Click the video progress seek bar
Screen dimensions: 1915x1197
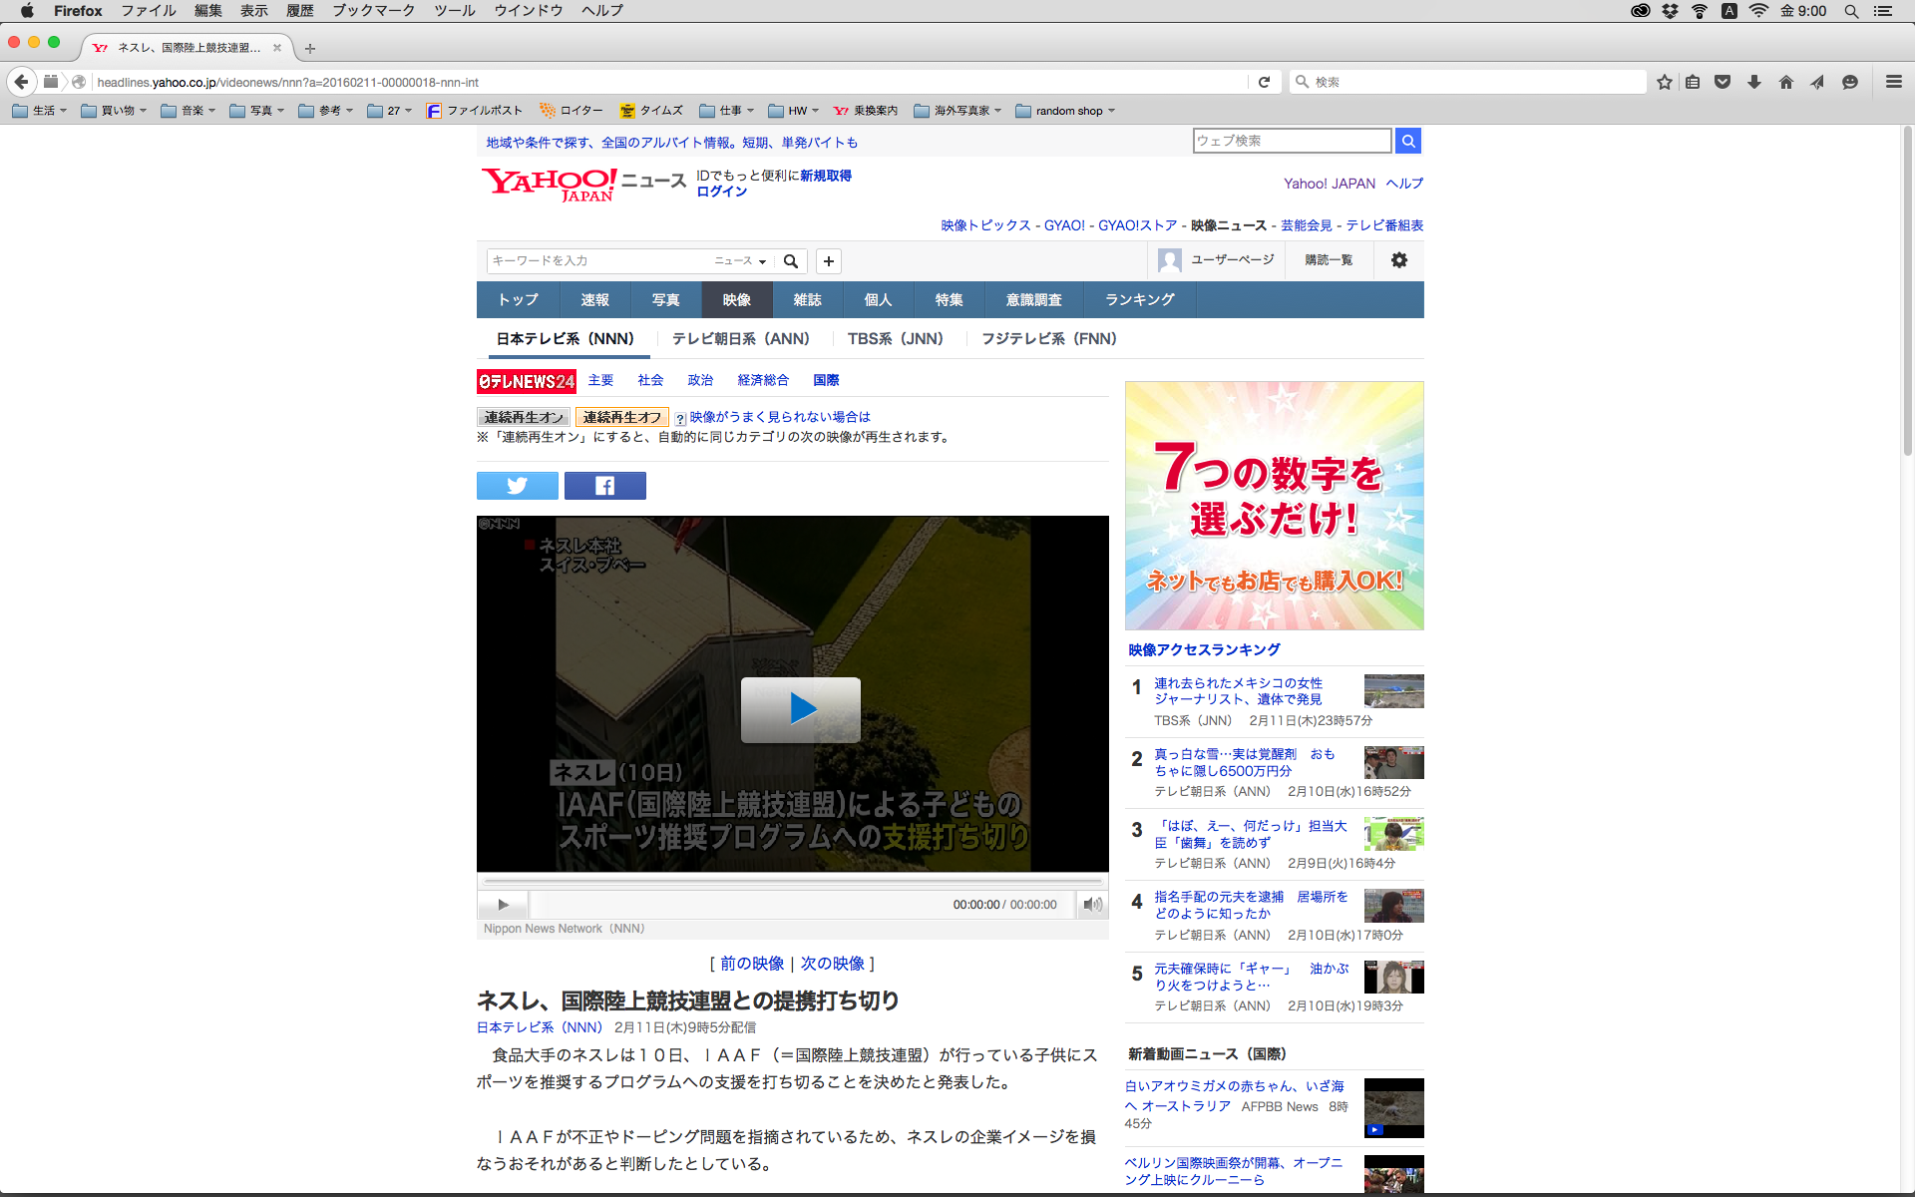793,882
